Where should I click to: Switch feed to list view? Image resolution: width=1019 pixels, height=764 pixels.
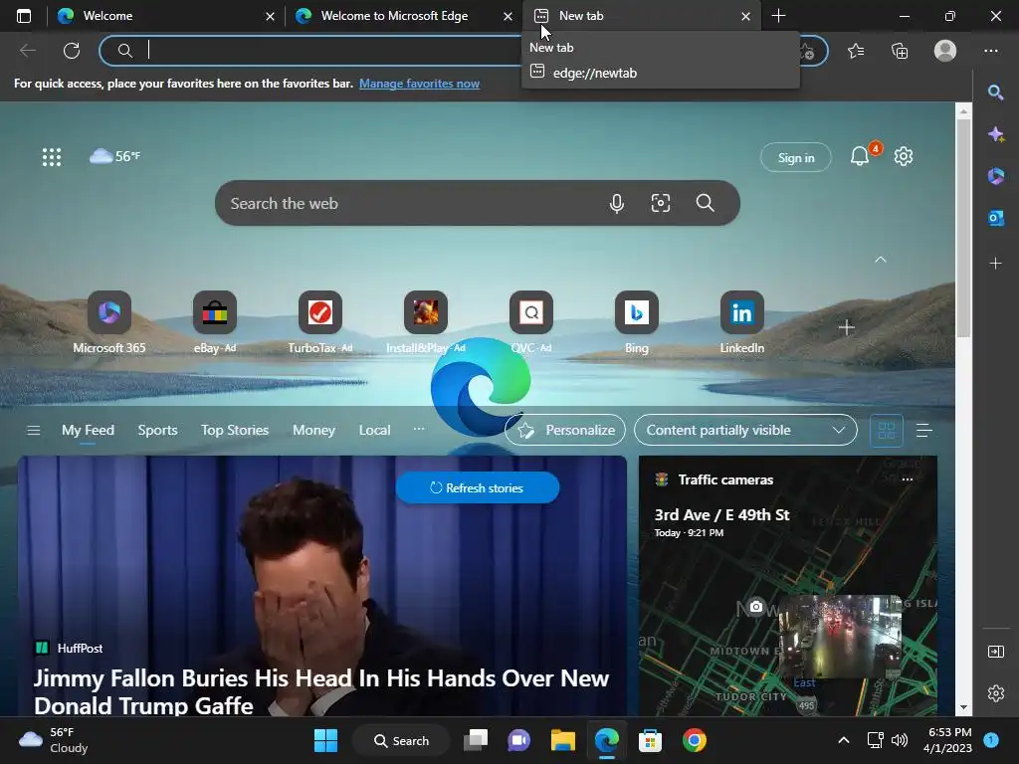point(924,430)
